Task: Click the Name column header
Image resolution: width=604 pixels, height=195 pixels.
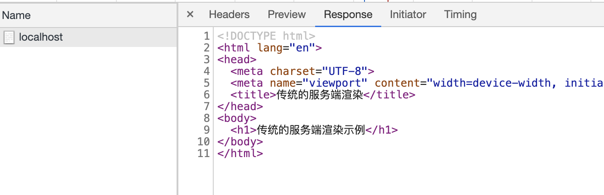Action: [x=88, y=15]
